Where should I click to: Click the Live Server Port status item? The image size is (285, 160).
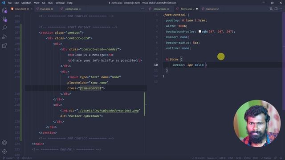[251, 158]
